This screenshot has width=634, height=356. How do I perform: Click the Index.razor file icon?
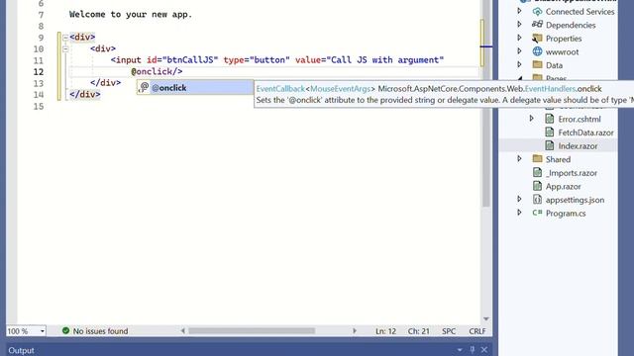[x=549, y=145]
